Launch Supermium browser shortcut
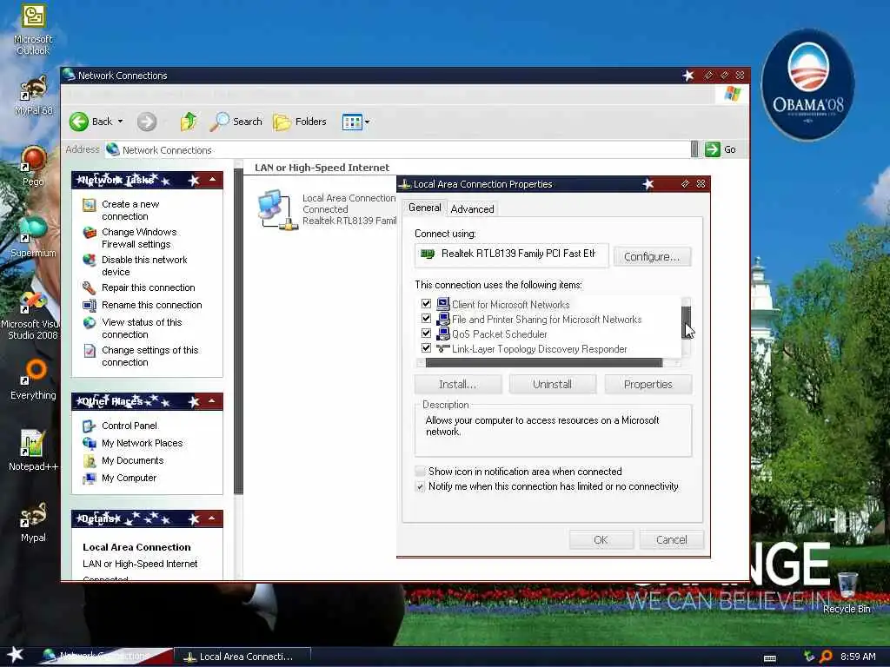Screen dimensions: 890x667 pyautogui.click(x=33, y=237)
